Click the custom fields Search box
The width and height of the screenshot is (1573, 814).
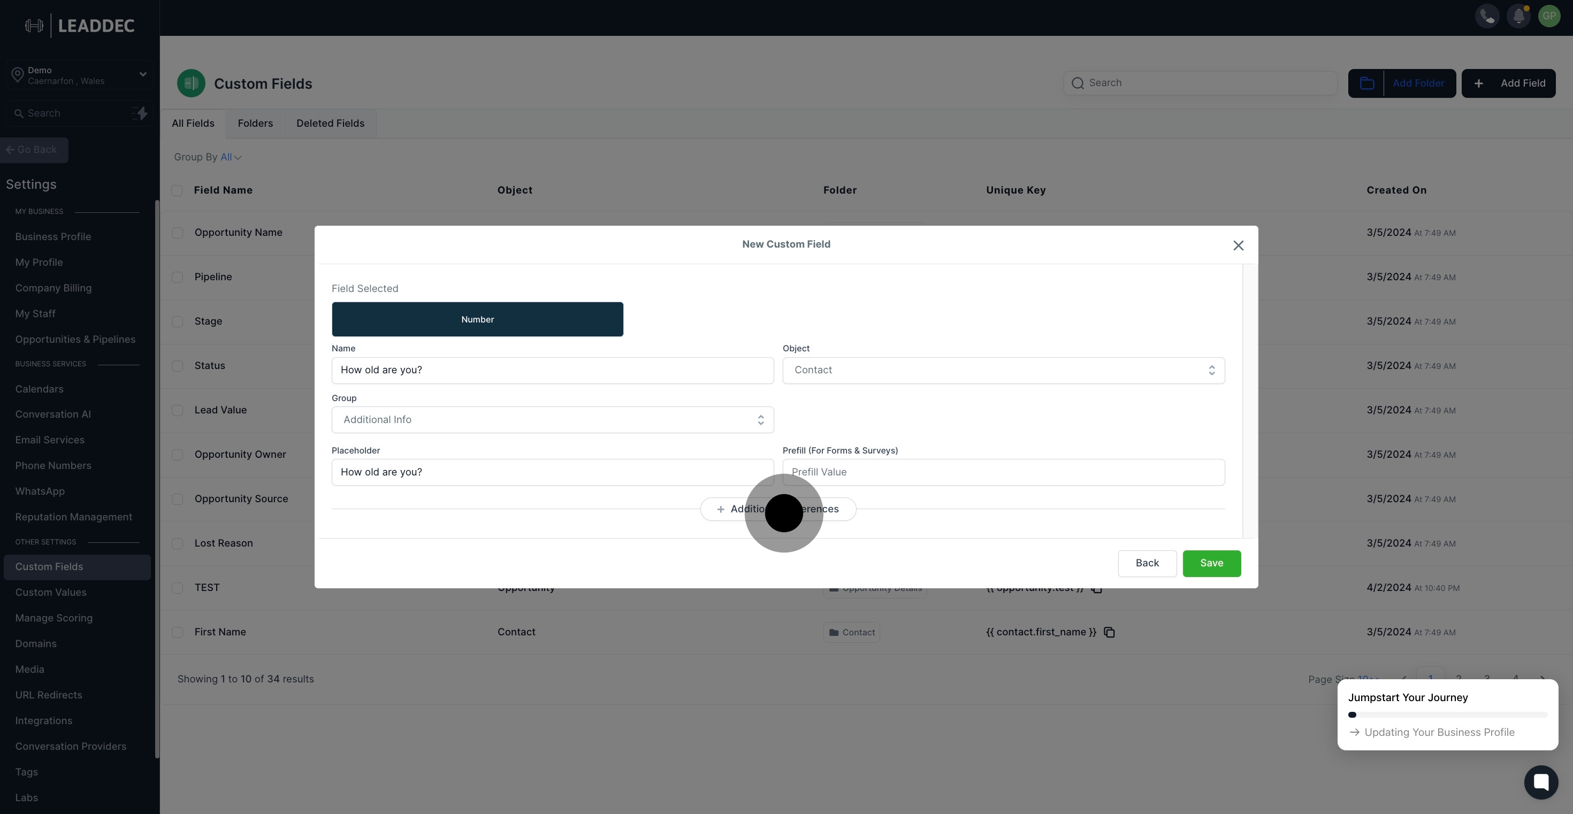[1200, 83]
